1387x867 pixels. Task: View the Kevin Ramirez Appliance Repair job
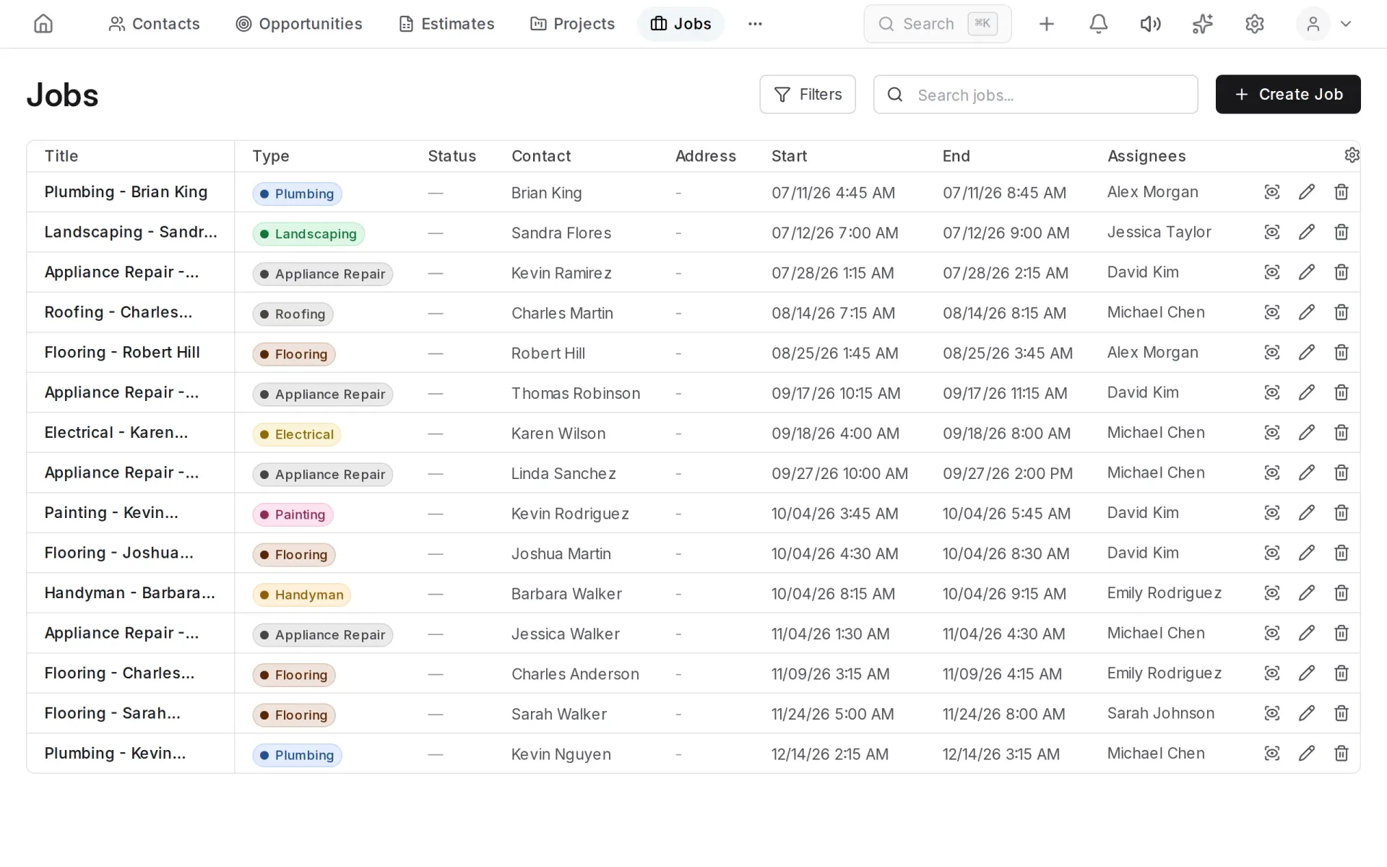(x=1271, y=272)
